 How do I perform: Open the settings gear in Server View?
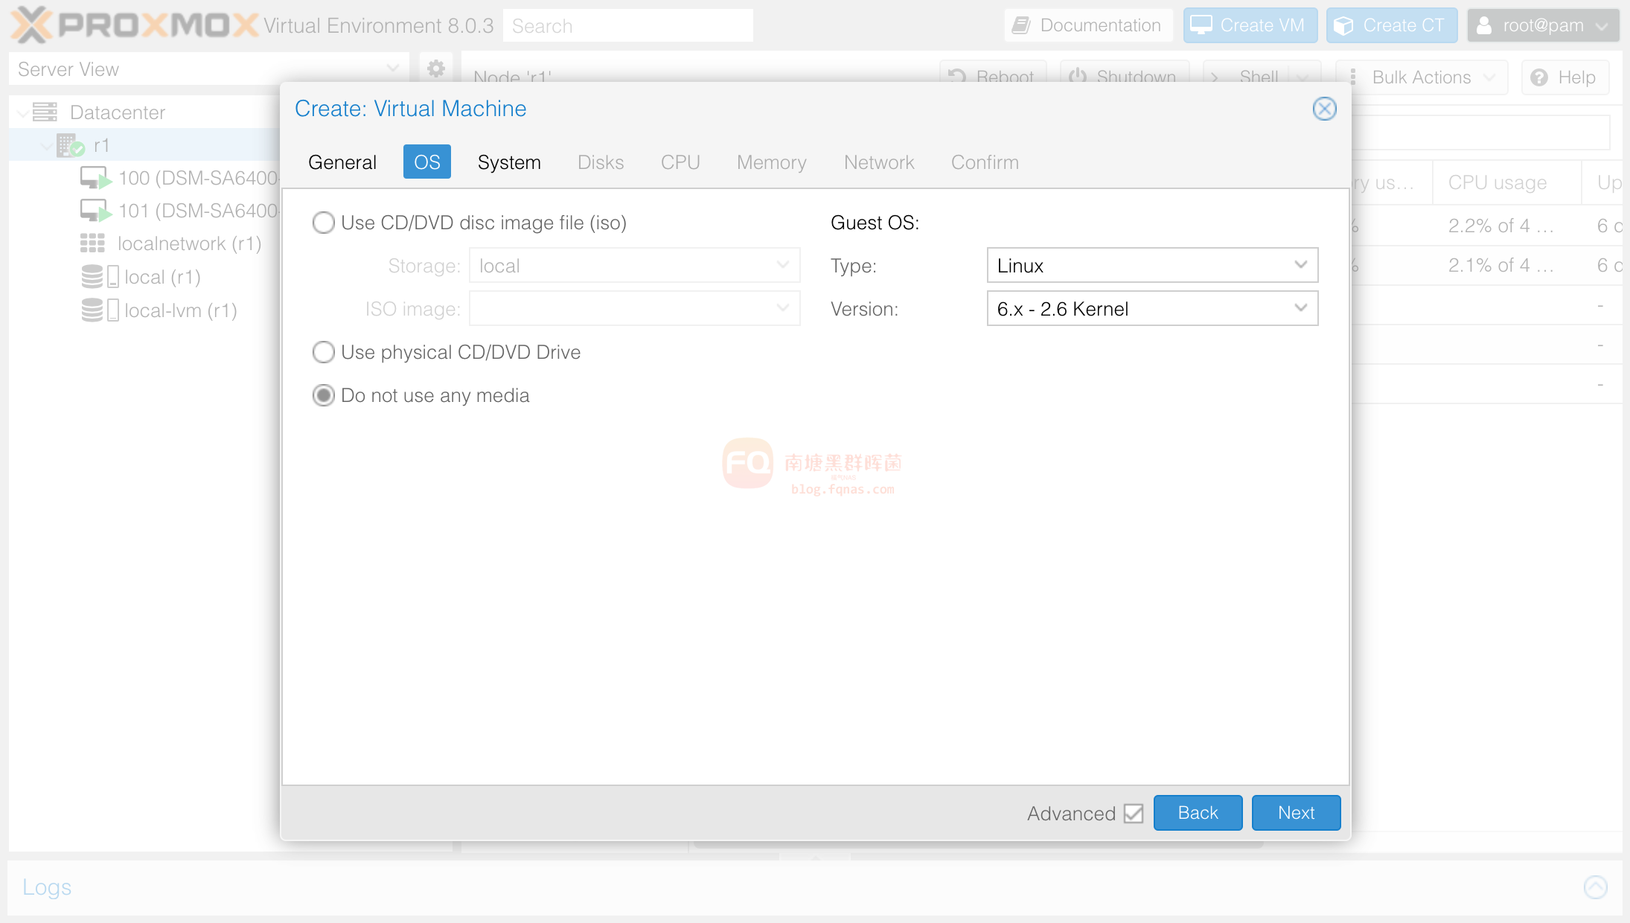[x=436, y=69]
